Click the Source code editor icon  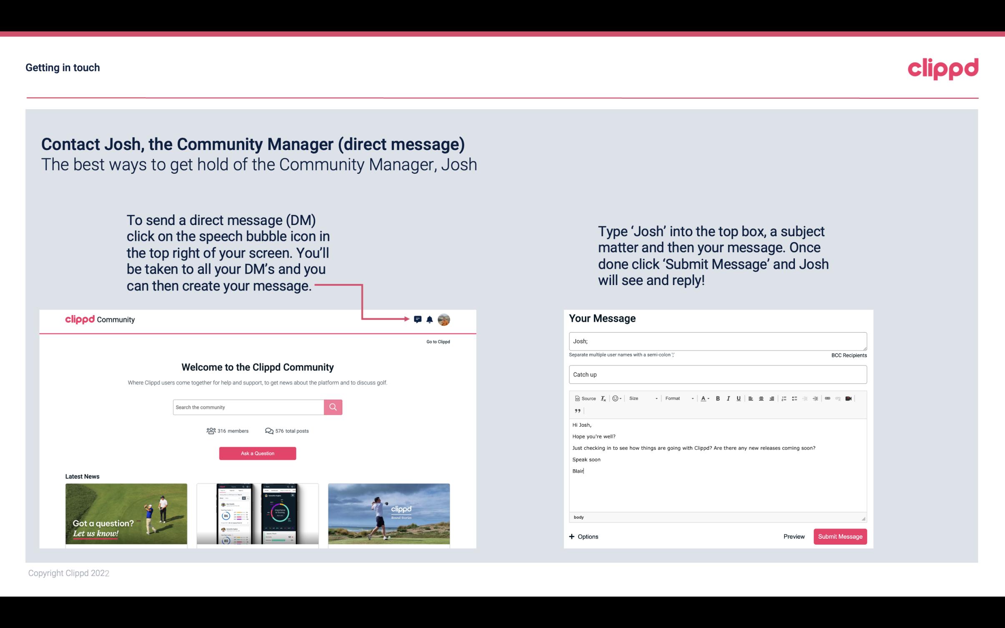(x=584, y=398)
